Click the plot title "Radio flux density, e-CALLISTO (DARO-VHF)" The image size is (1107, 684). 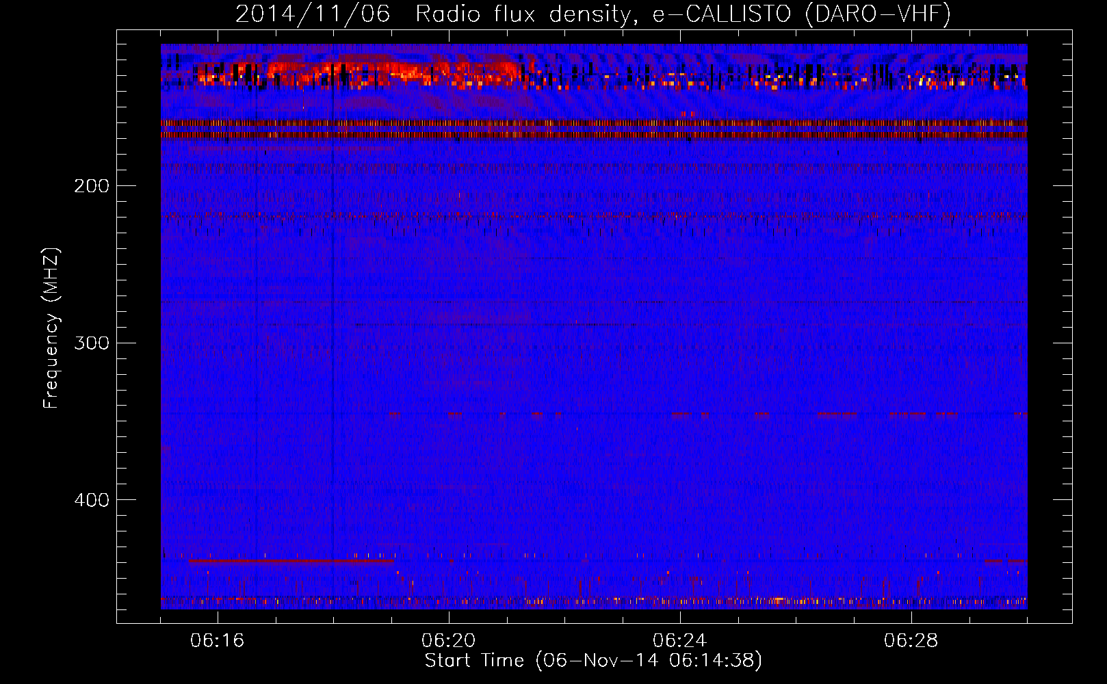coord(683,14)
